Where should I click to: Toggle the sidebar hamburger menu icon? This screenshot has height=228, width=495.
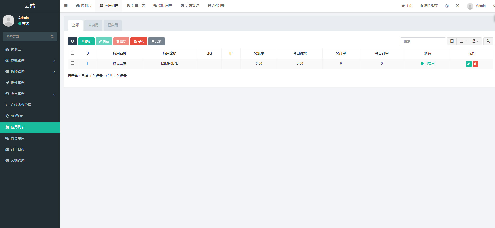(66, 6)
